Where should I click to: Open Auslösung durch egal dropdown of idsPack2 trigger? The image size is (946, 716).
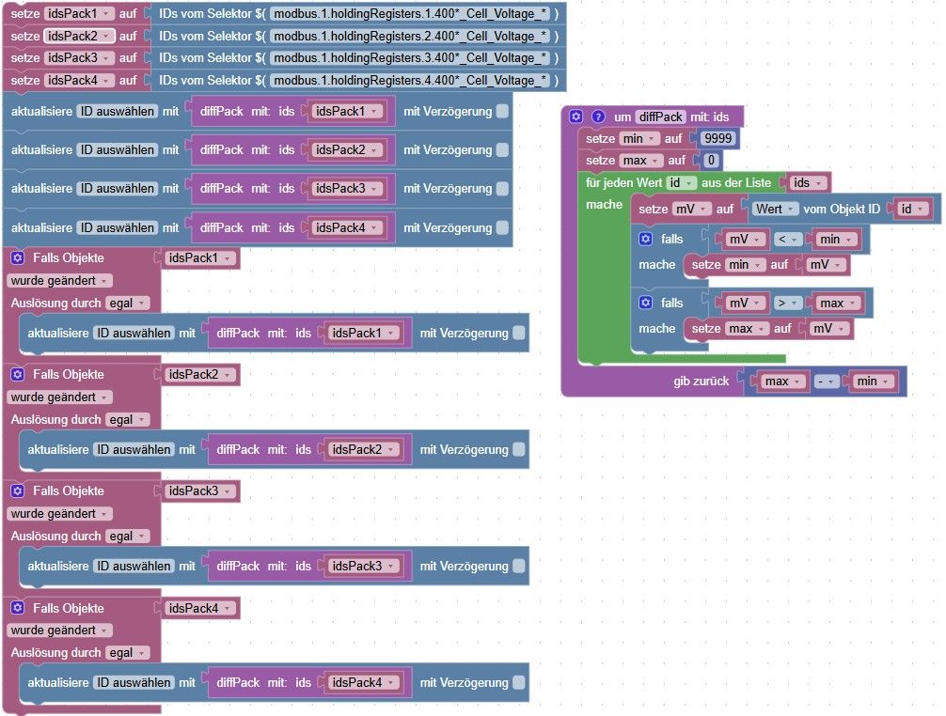127,419
